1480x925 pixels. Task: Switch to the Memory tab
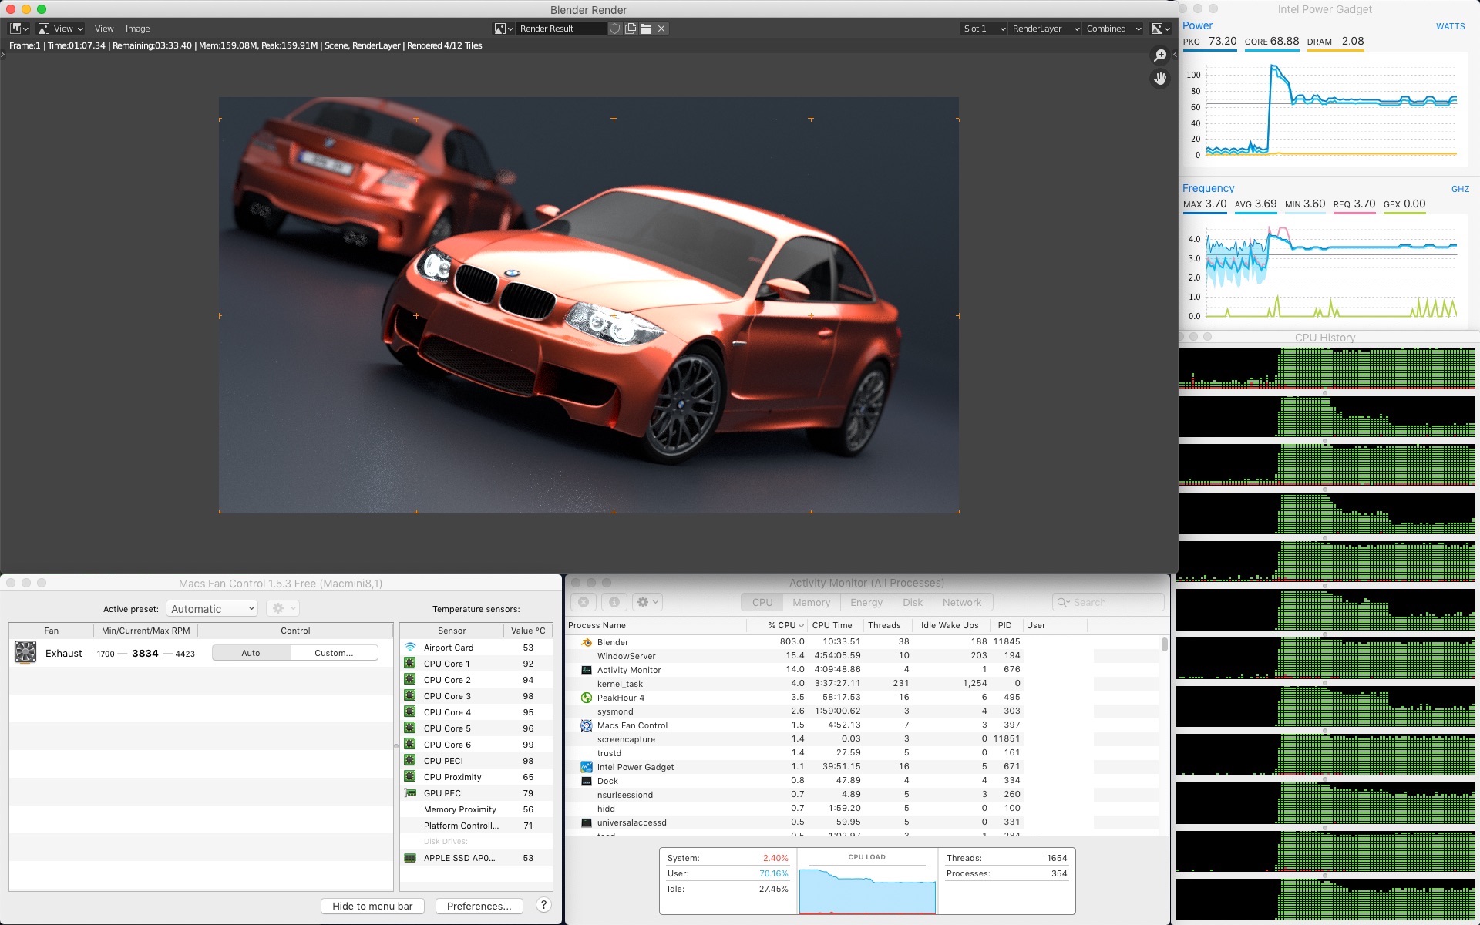(x=811, y=602)
